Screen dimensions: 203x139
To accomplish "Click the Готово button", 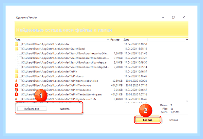I will [148, 120].
